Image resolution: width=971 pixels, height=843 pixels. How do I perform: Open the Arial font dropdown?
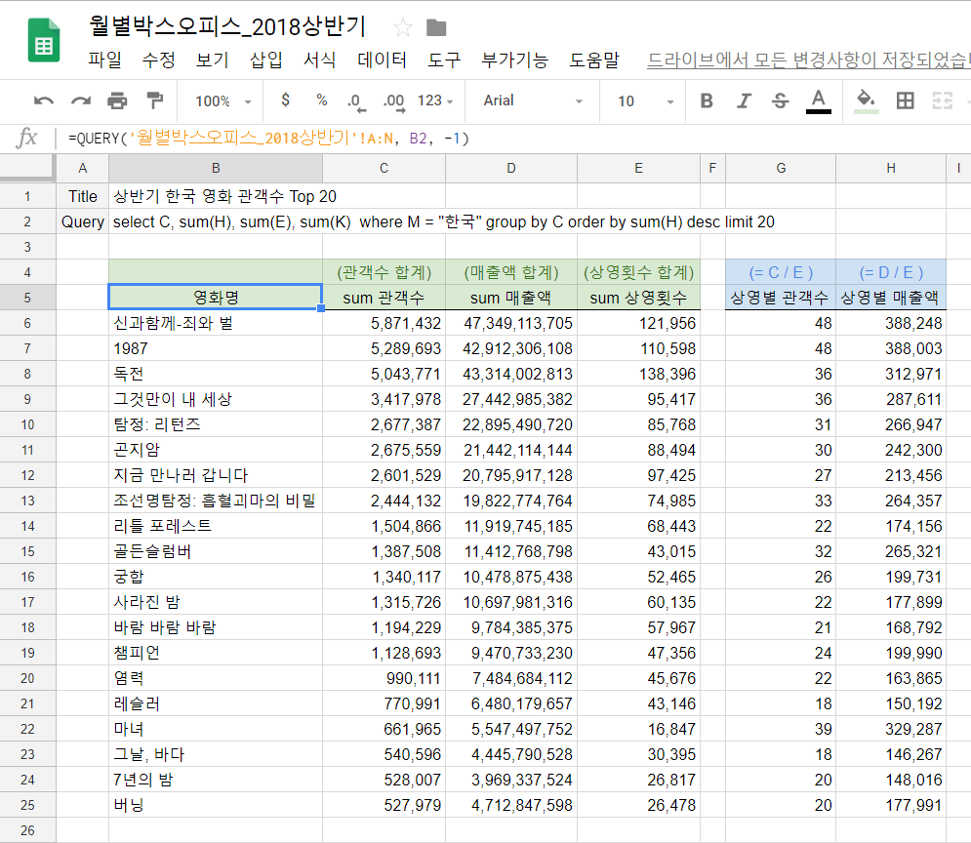(x=532, y=100)
